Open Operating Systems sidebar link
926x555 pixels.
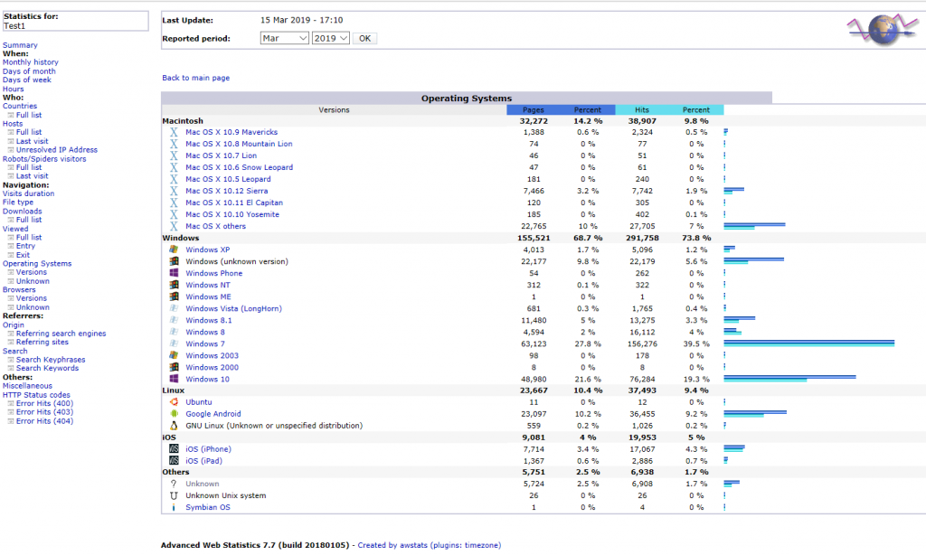[x=37, y=264]
